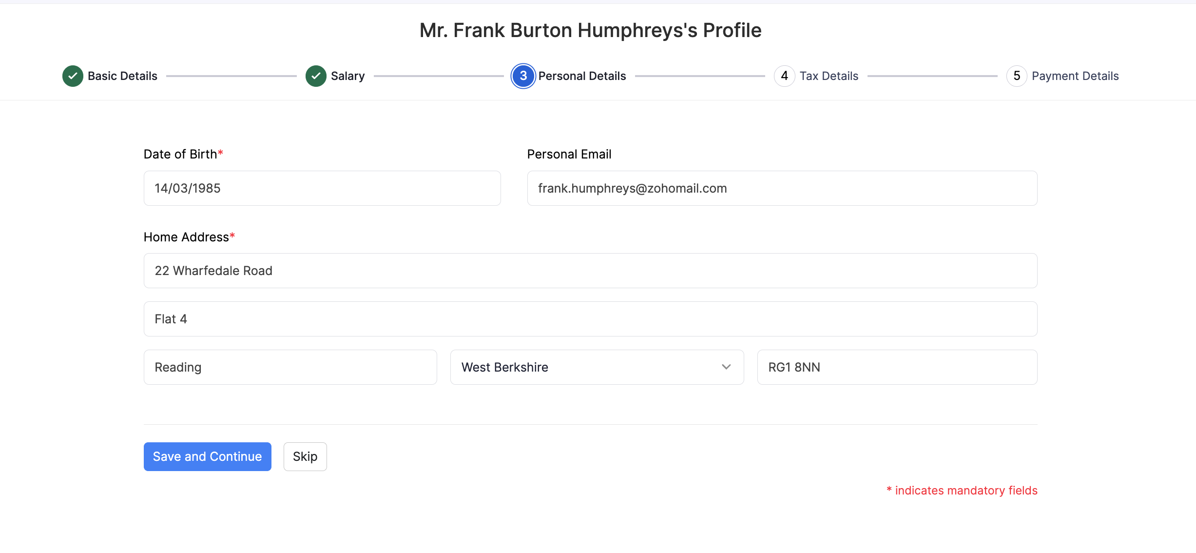The image size is (1196, 553).
Task: Click the Date of Birth label
Action: (183, 154)
